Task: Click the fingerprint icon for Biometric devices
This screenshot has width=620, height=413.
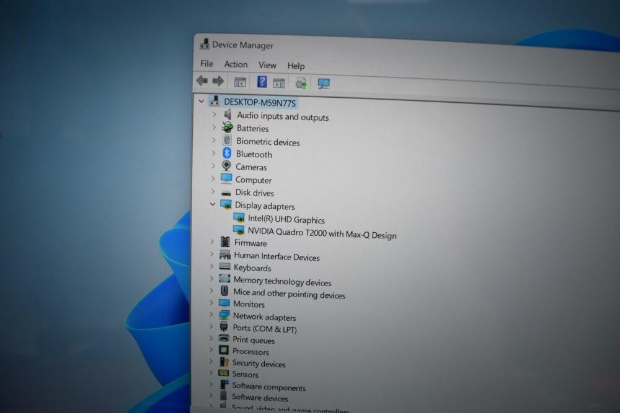Action: click(227, 140)
